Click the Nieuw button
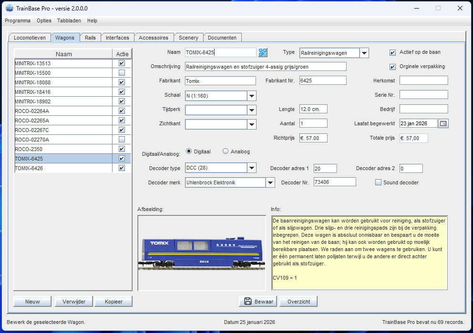 32,302
